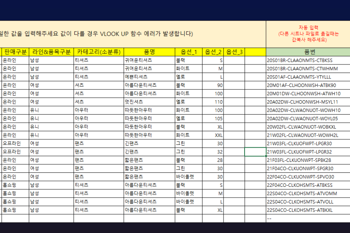Select cell 21F03FL-CLKUONWPT-SPBK28

(308, 160)
